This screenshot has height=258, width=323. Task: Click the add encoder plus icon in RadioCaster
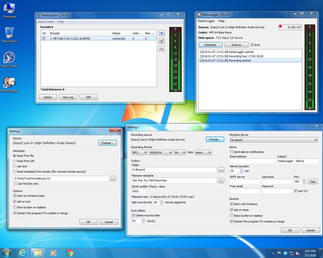tap(162, 33)
